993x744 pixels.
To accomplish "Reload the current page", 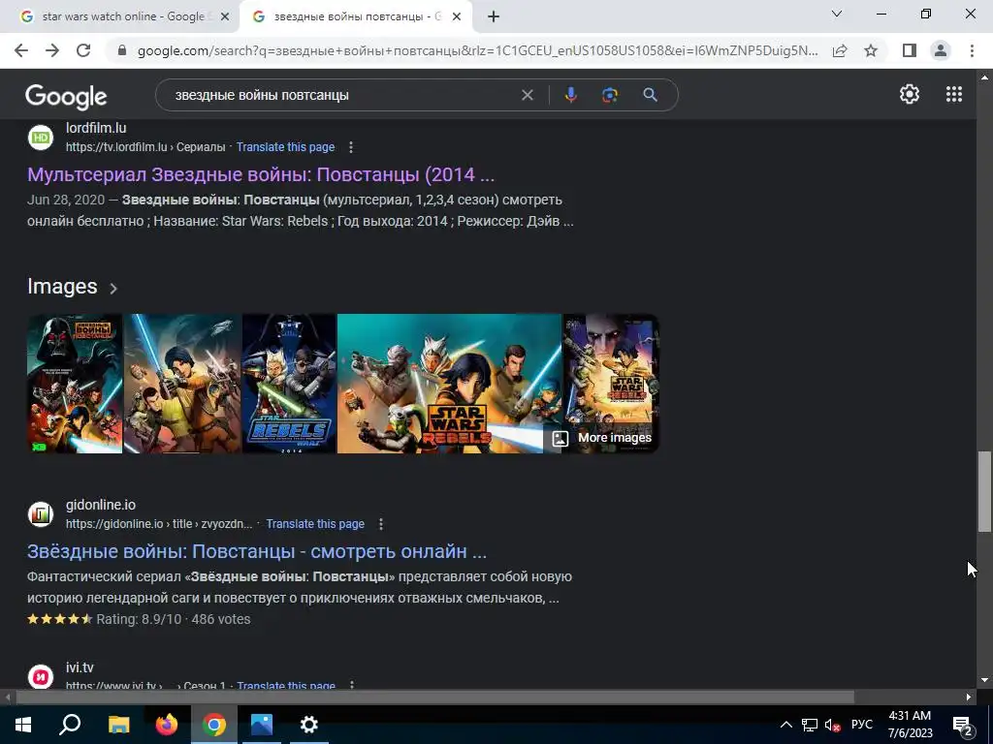I will [x=83, y=50].
